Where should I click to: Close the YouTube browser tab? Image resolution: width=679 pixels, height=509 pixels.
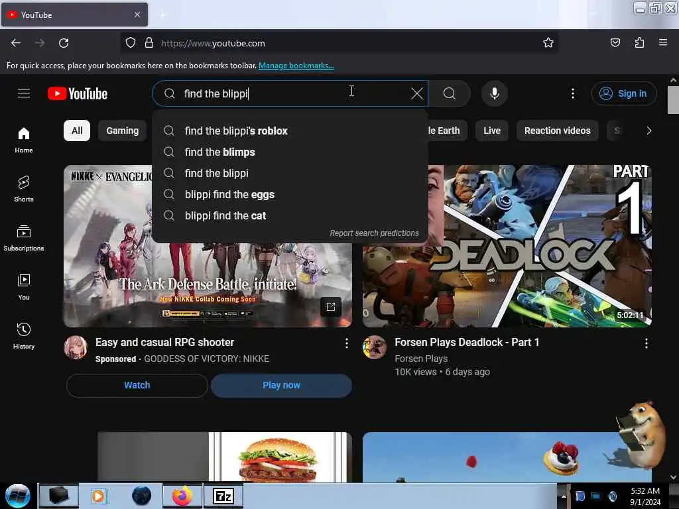(137, 15)
